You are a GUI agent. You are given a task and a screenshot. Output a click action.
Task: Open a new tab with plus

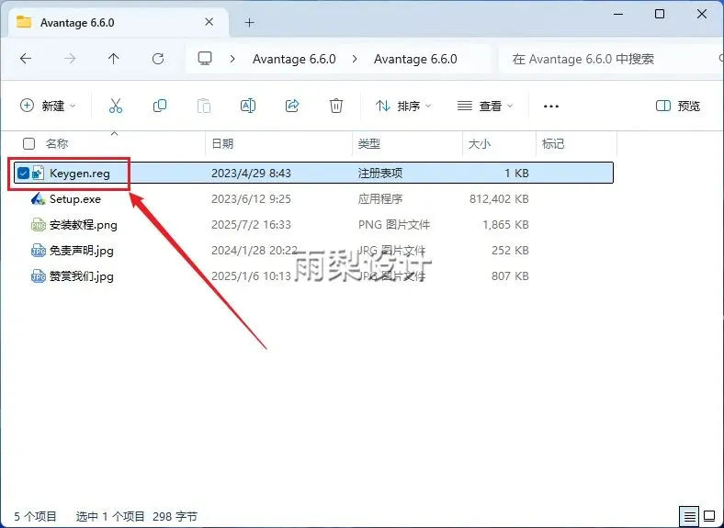coord(249,23)
